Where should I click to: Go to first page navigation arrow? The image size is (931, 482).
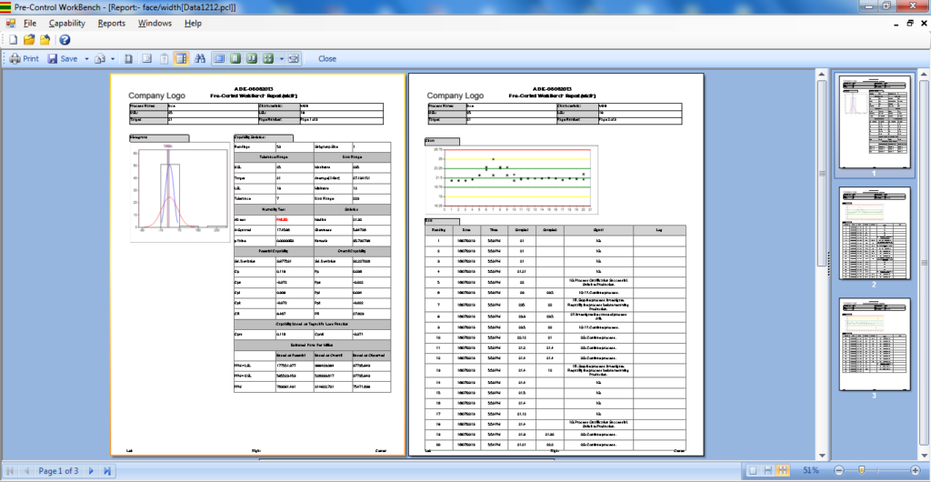(10, 471)
